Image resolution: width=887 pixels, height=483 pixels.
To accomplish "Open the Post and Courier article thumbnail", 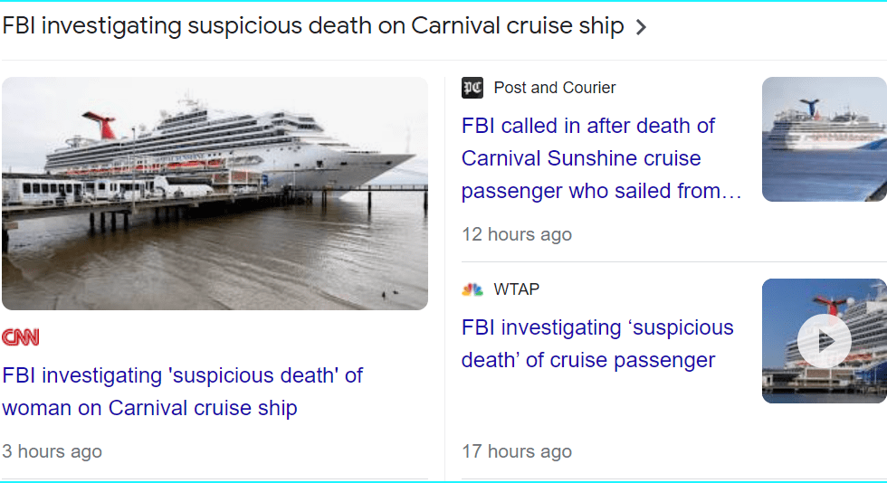I will tap(824, 139).
